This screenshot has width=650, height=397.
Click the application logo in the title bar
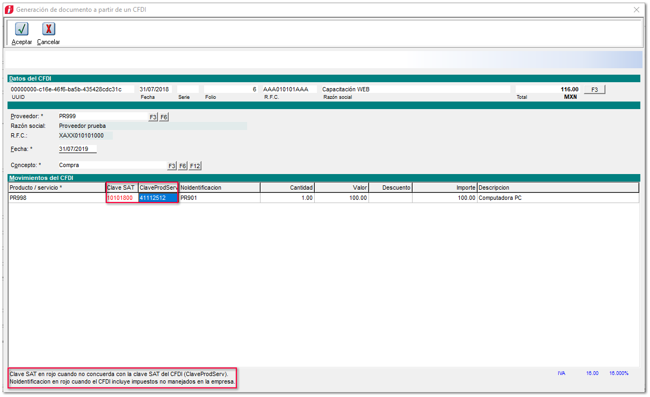tap(8, 10)
